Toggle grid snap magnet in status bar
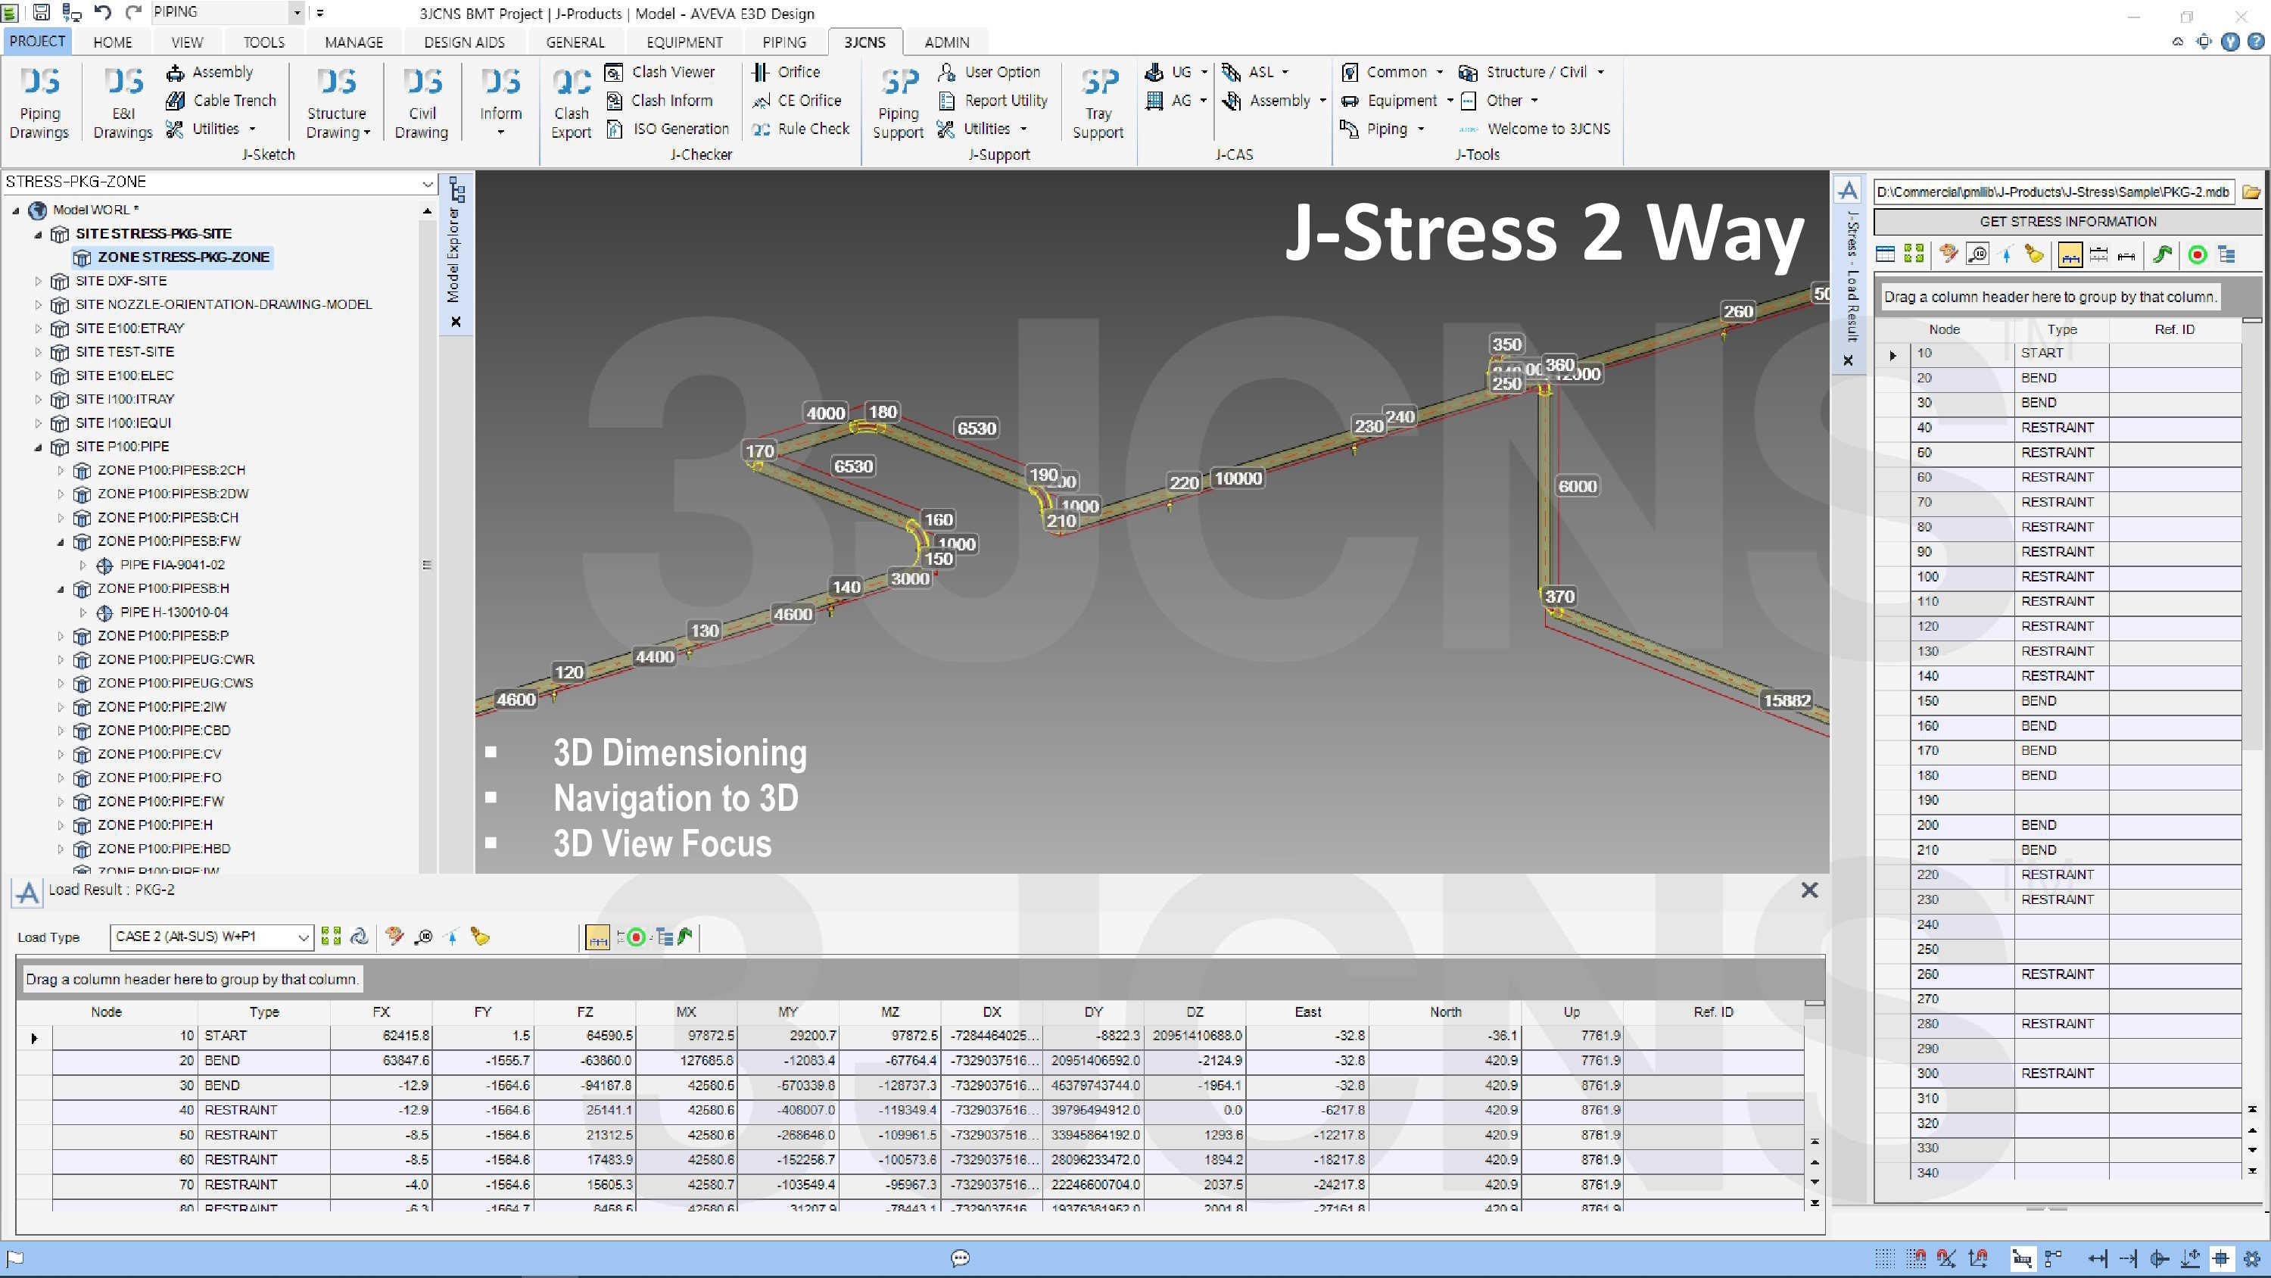The width and height of the screenshot is (2271, 1278). (1915, 1258)
